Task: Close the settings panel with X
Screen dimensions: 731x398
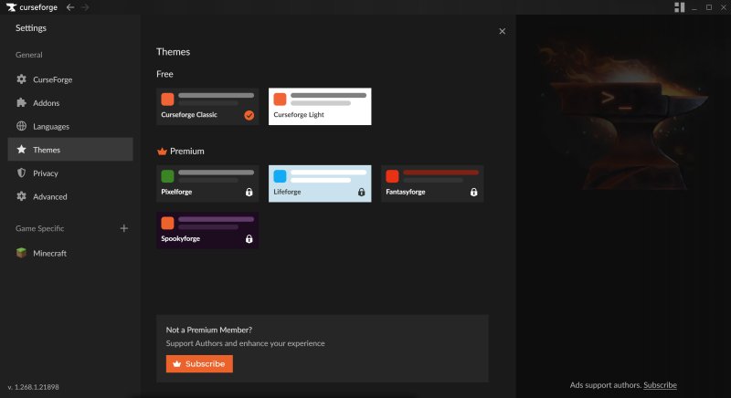Action: point(502,31)
